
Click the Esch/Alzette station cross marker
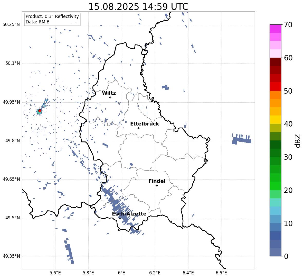pyautogui.click(x=120, y=218)
